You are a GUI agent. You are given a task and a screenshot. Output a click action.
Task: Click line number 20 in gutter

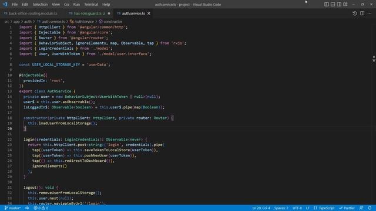(9, 129)
